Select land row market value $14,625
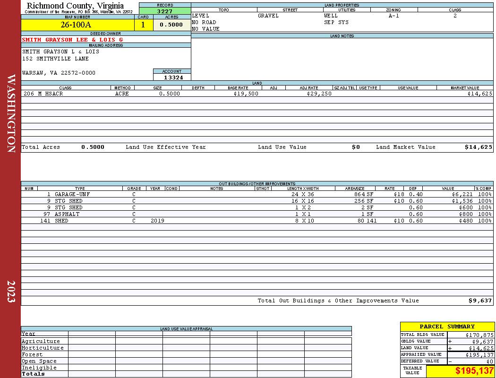Viewport: 496px width, 378px height. 479,94
